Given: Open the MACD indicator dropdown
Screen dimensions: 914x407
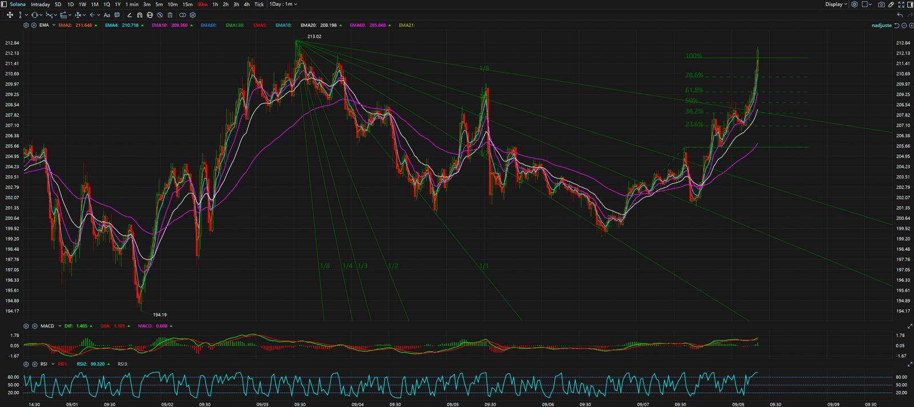Looking at the screenshot, I should tap(59, 326).
